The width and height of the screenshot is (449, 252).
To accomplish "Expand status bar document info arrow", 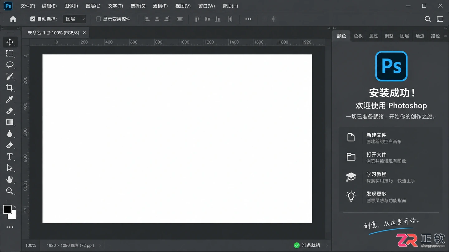I will pos(100,245).
